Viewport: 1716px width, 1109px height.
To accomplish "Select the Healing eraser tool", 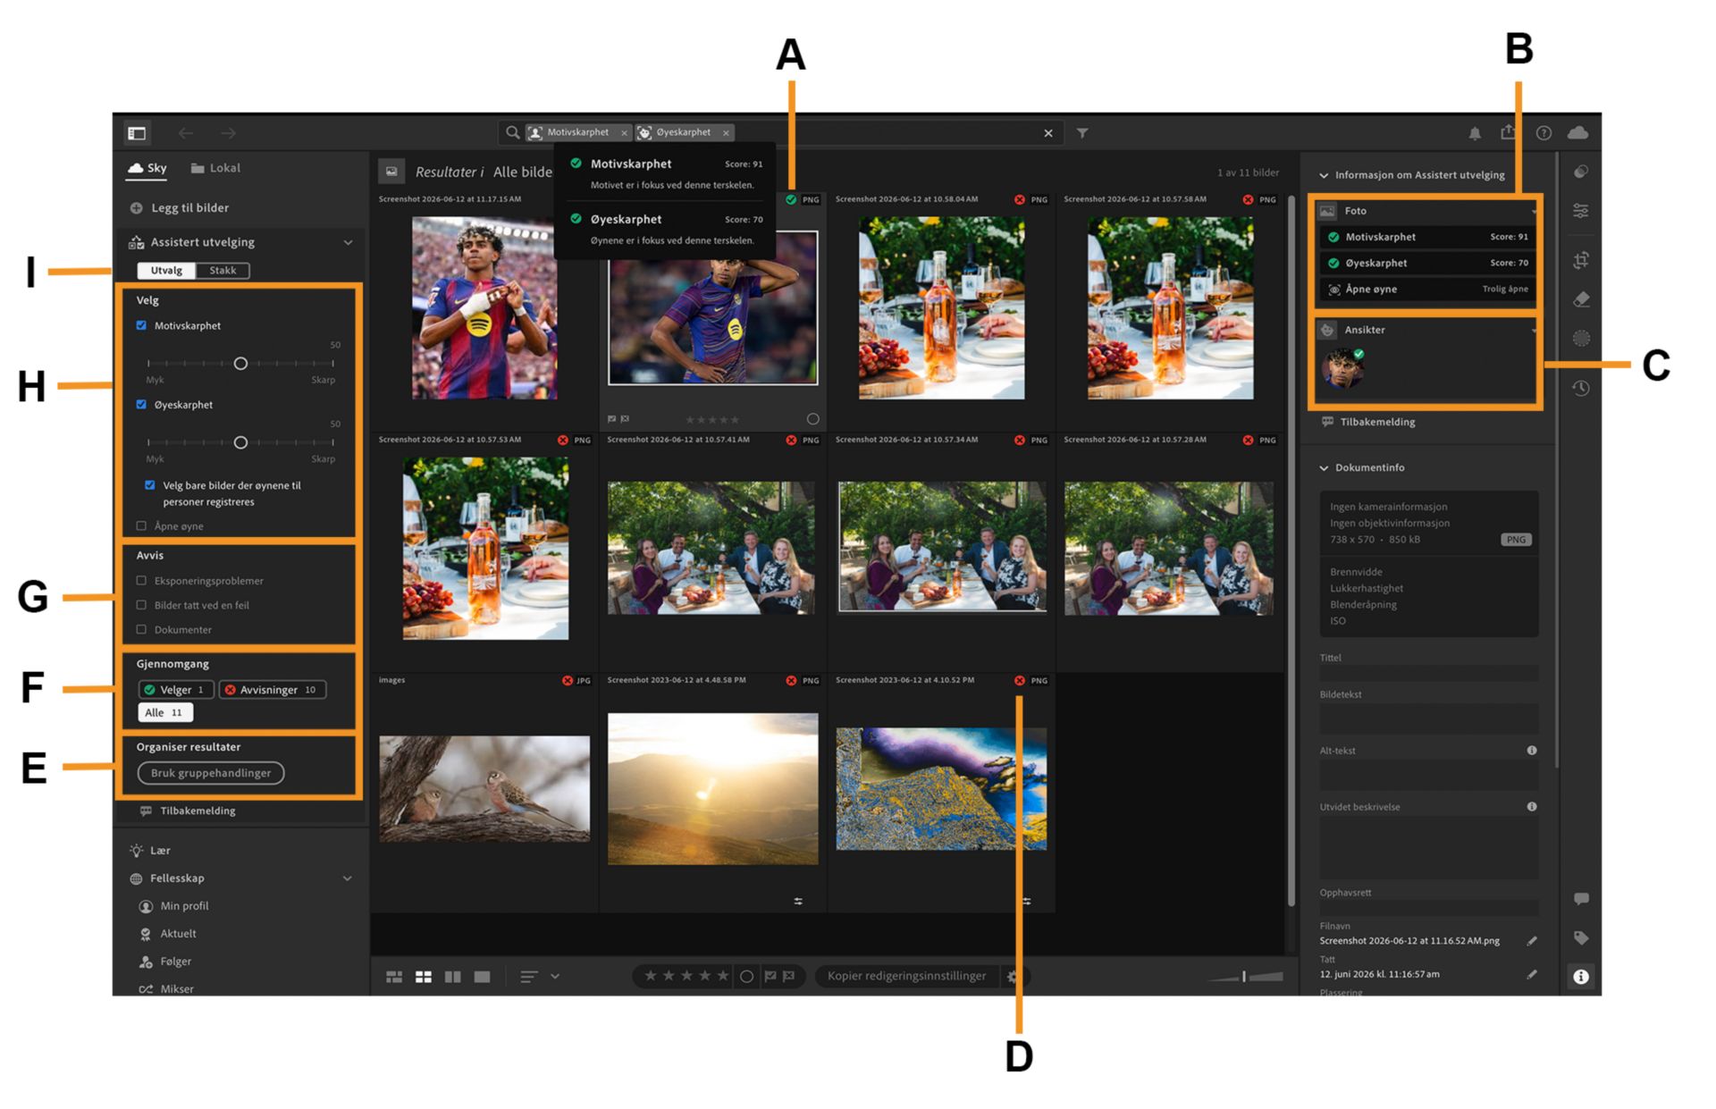I will click(1581, 299).
